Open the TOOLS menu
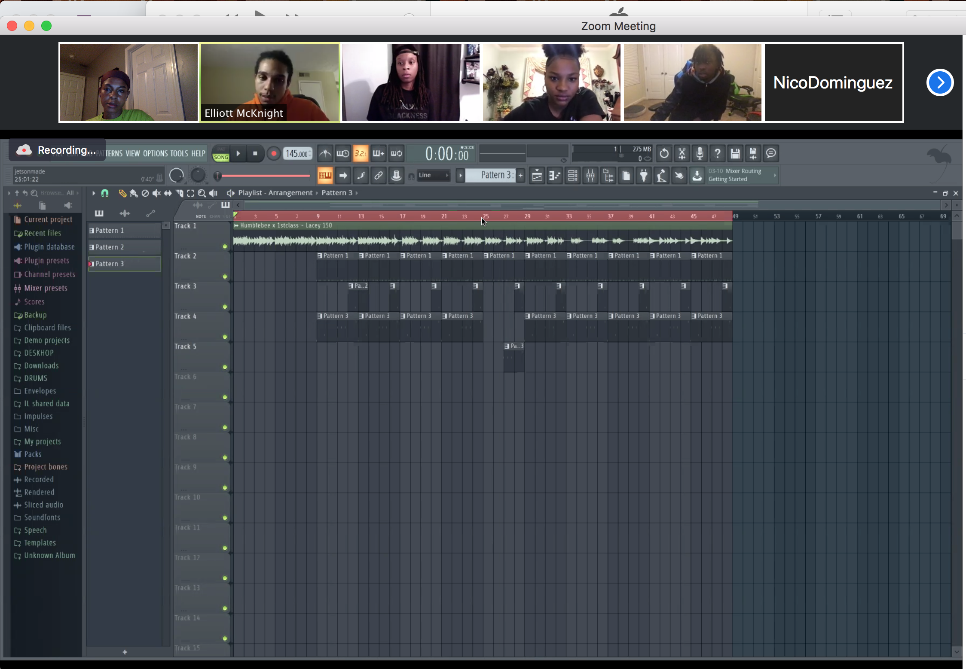The height and width of the screenshot is (669, 966). pyautogui.click(x=179, y=153)
